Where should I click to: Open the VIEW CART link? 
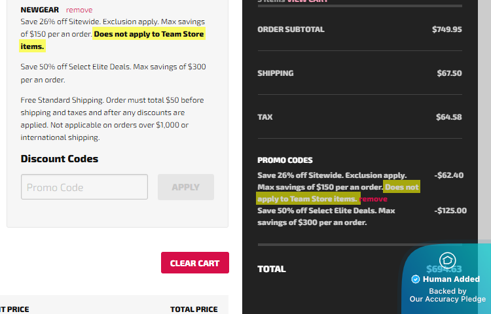(x=306, y=1)
